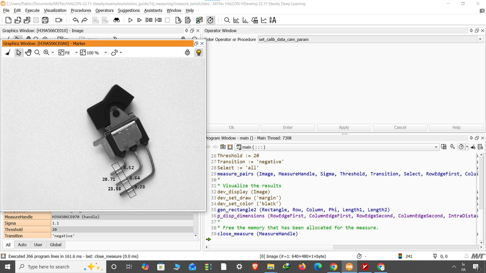Open the OCR Training File browser icon
The height and width of the screenshot is (273, 486).
pyautogui.click(x=273, y=20)
